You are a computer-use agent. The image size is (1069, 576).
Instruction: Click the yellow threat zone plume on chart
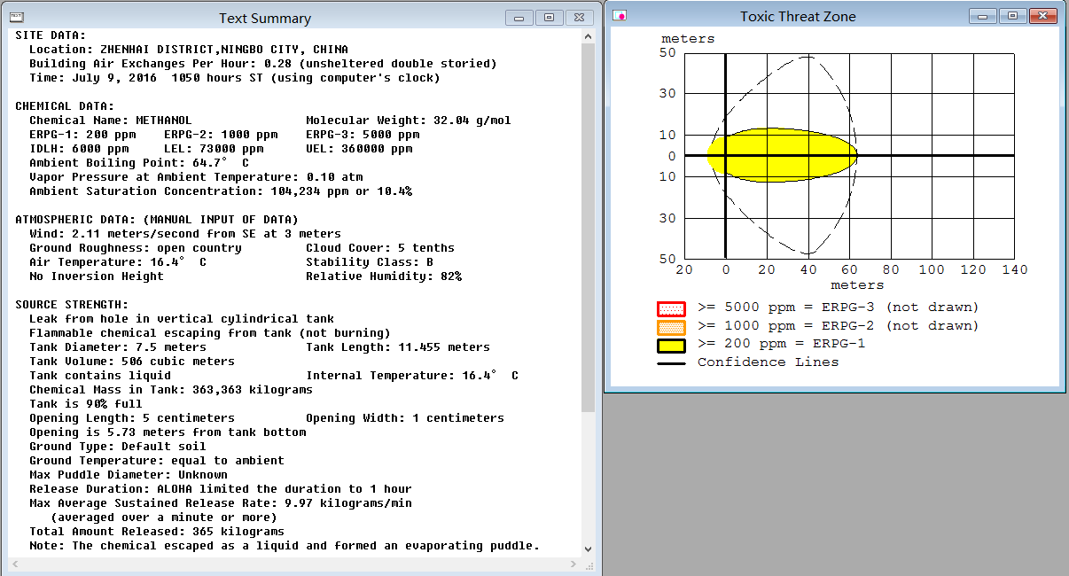[x=784, y=156]
